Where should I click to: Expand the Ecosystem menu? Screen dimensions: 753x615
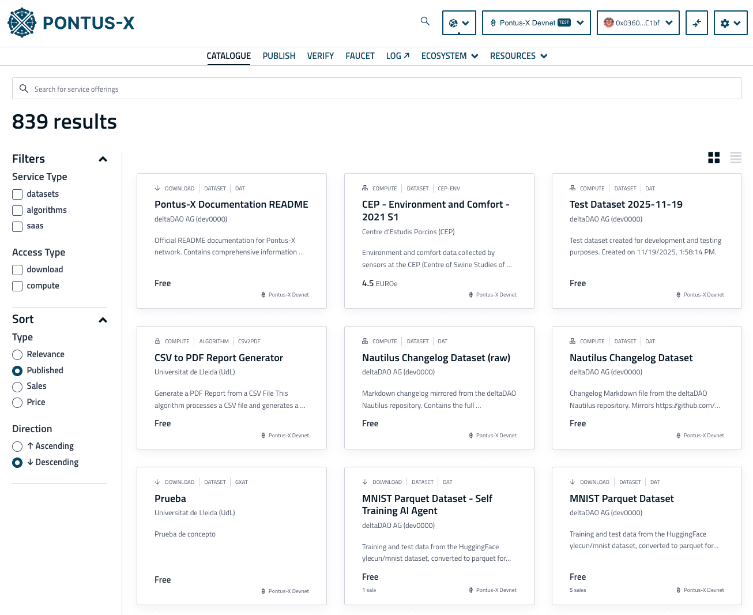tap(449, 55)
